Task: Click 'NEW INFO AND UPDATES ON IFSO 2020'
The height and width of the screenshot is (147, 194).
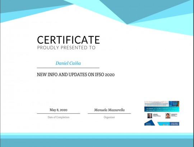Action: tap(76, 74)
